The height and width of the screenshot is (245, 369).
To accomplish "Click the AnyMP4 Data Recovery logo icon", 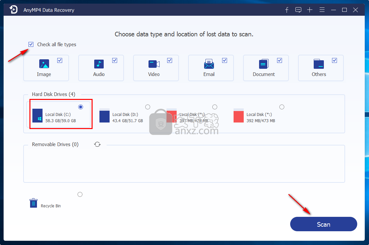I will 13,9.
